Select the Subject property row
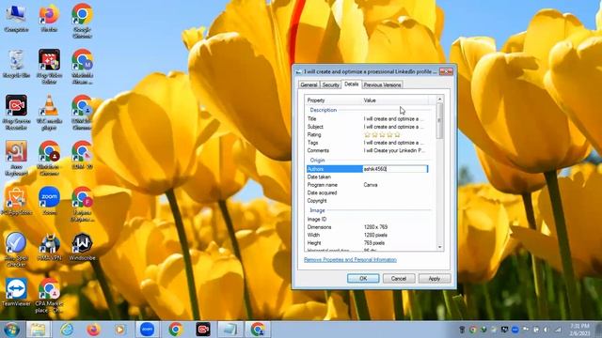This screenshot has width=602, height=338. pos(369,127)
